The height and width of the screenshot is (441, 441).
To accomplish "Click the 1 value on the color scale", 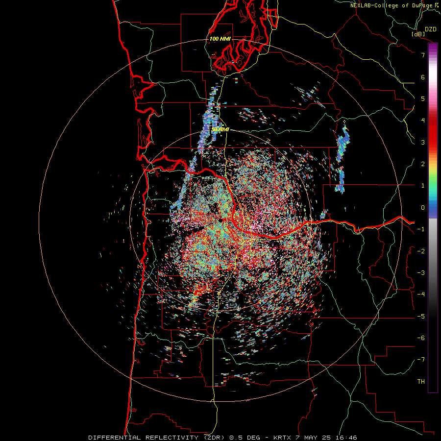I will (423, 186).
